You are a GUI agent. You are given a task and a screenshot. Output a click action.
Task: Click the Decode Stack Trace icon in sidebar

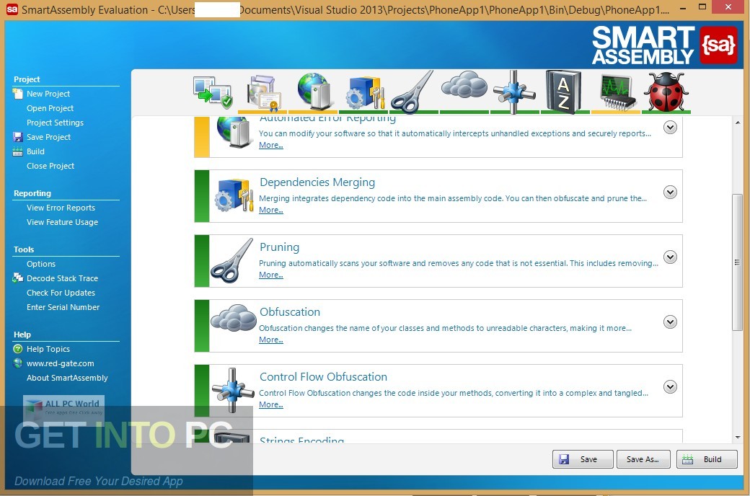click(x=18, y=278)
